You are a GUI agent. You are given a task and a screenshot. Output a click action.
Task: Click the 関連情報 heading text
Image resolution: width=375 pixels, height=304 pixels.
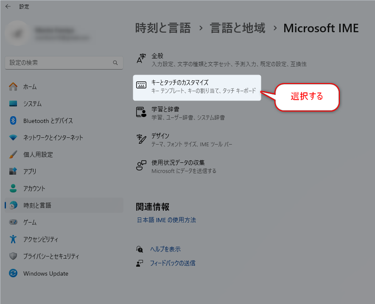click(153, 207)
